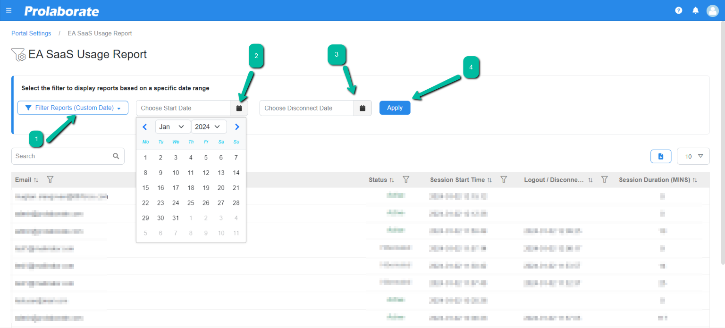Select January 31 in calendar
Viewport: 725px width, 328px height.
point(176,218)
